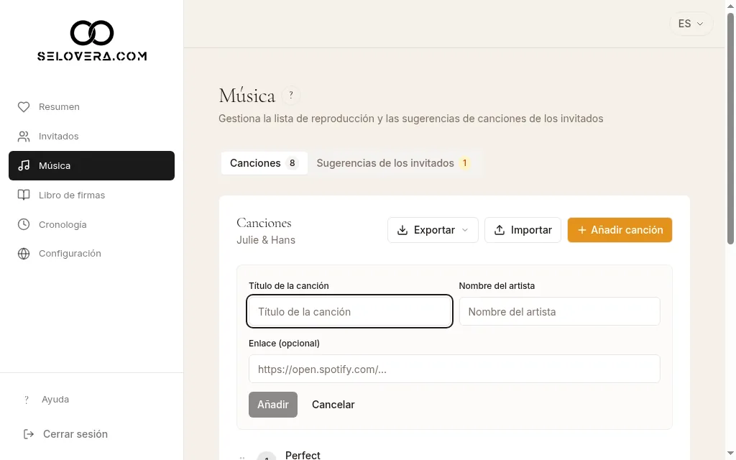Screen dimensions: 736x460
Task: Click the Selovera interlocking rings logo
Action: coord(92,33)
